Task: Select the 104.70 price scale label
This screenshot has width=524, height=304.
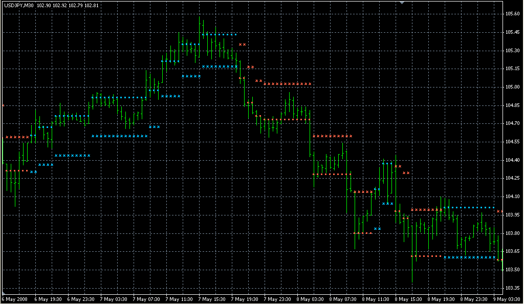Action: pyautogui.click(x=512, y=124)
